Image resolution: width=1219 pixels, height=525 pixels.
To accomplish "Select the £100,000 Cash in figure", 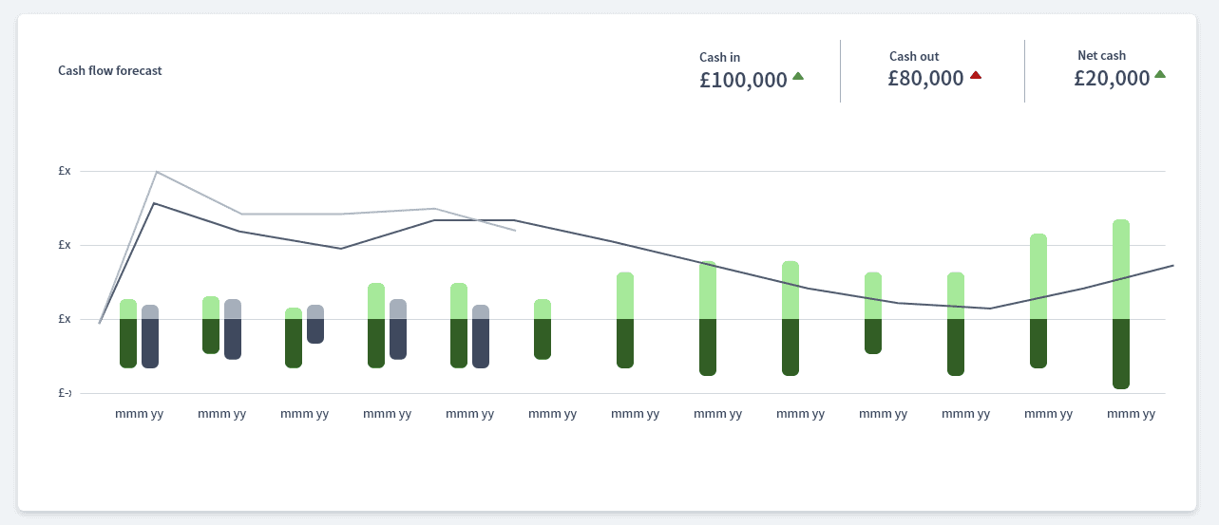I will 744,81.
